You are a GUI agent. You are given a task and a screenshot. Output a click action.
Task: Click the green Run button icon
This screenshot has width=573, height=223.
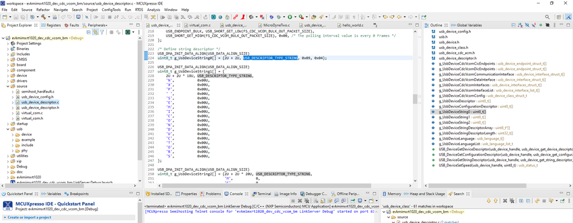(290, 17)
